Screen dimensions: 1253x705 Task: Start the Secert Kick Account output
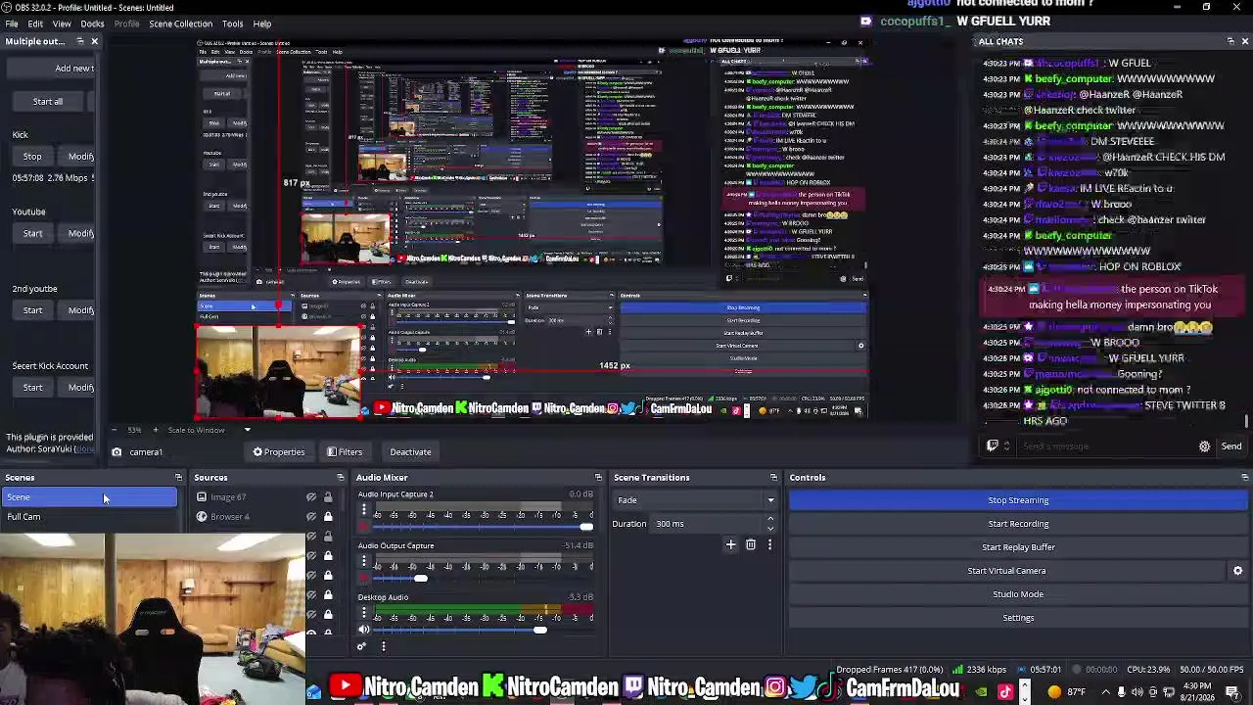tap(32, 388)
